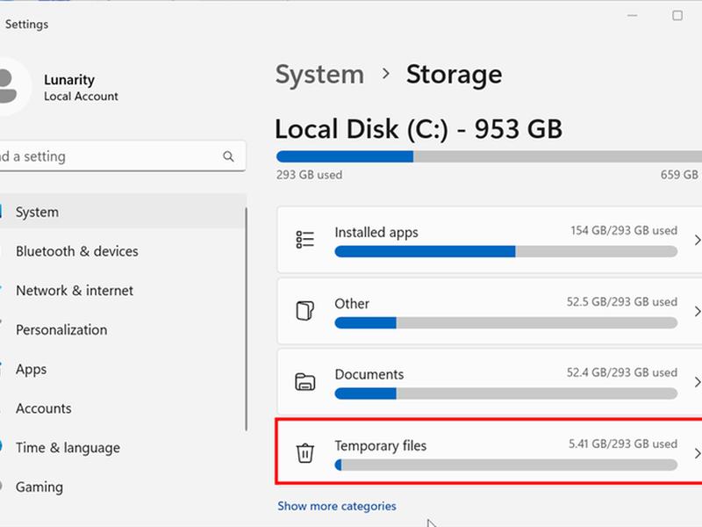
Task: Click '52.5 GB/293 GB used' value
Action: (x=622, y=301)
